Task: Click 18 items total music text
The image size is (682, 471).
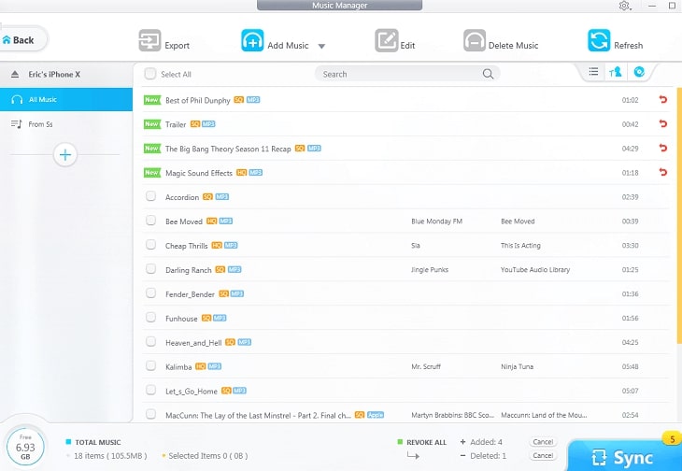Action: (x=110, y=456)
